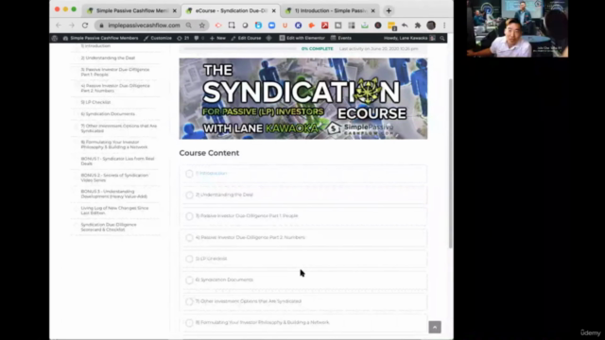Open the orange U extension icon
Screen dimensions: 605x340
(x=285, y=25)
